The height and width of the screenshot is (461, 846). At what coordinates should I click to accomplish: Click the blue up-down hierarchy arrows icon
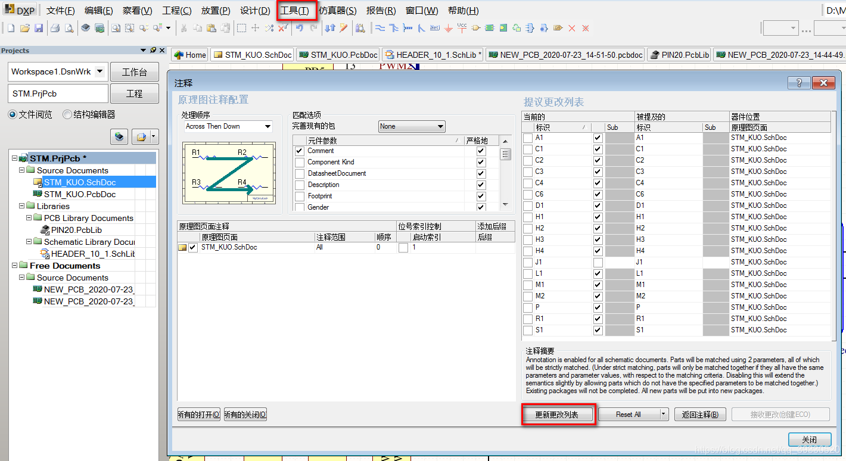pos(330,28)
